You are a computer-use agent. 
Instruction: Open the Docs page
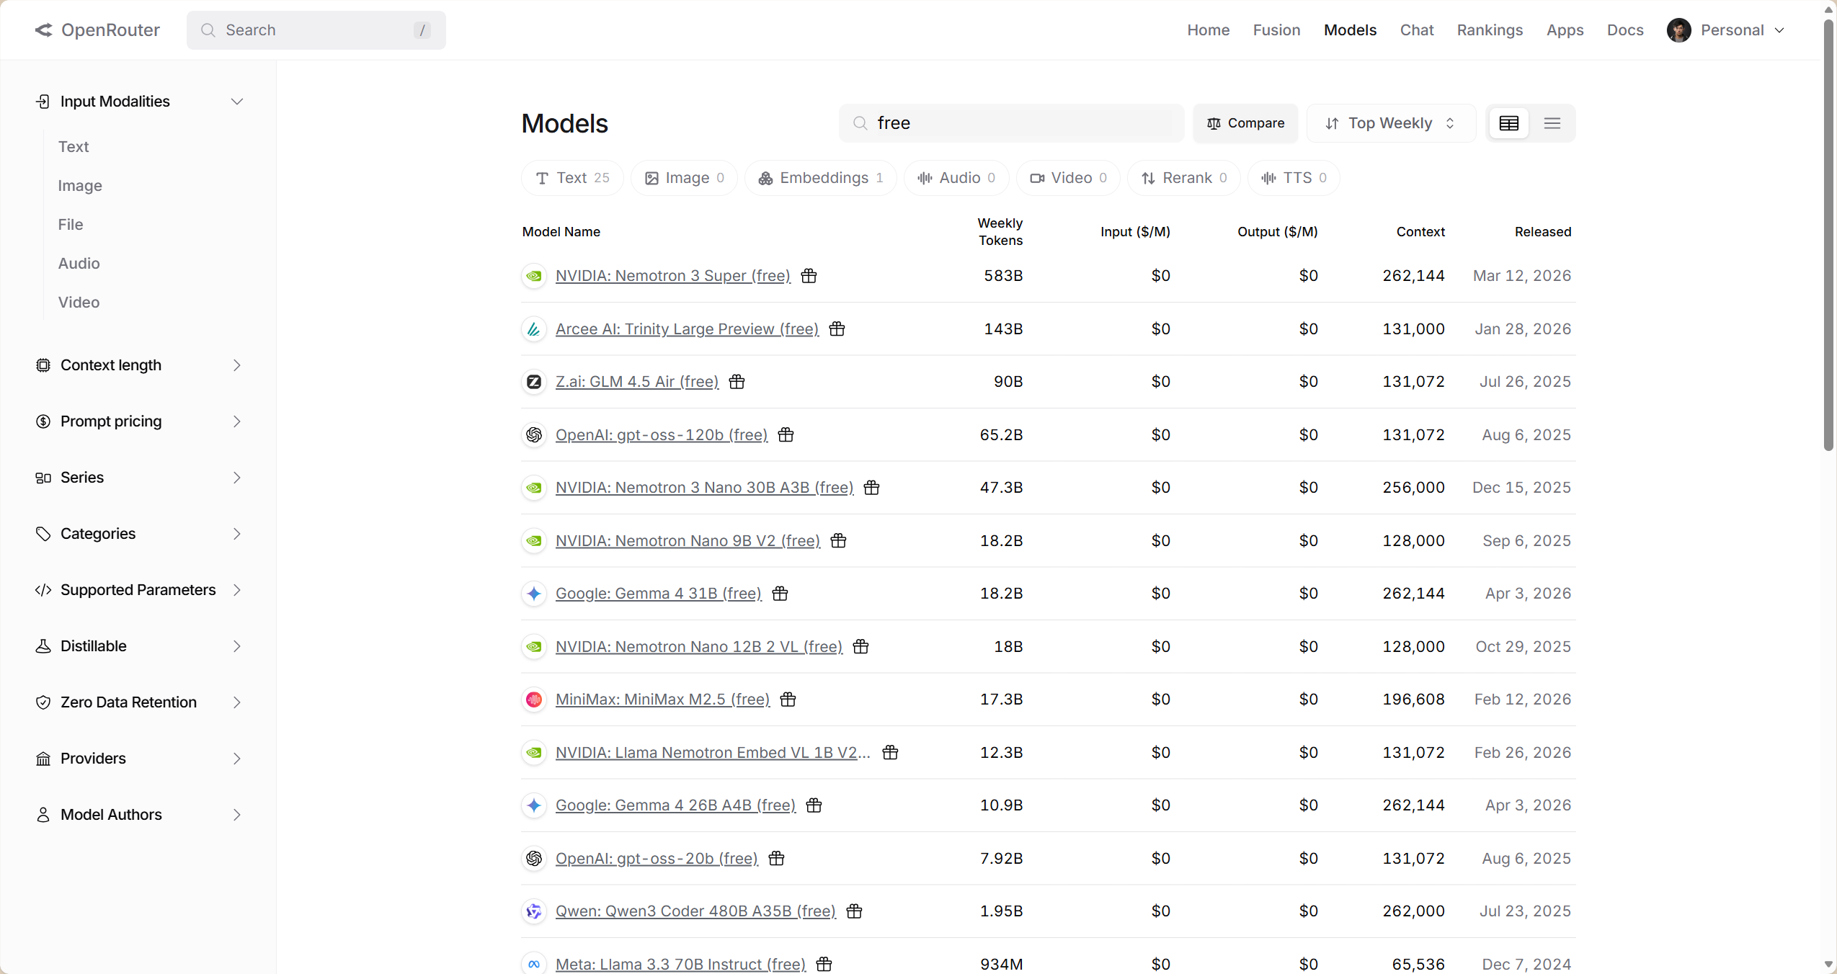[1625, 30]
